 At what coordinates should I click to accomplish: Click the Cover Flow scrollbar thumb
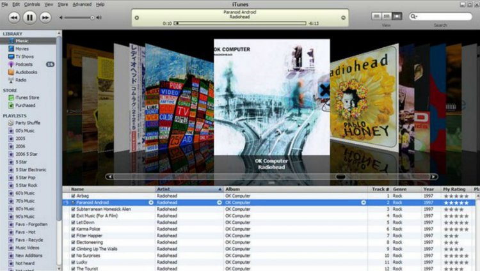coord(340,177)
